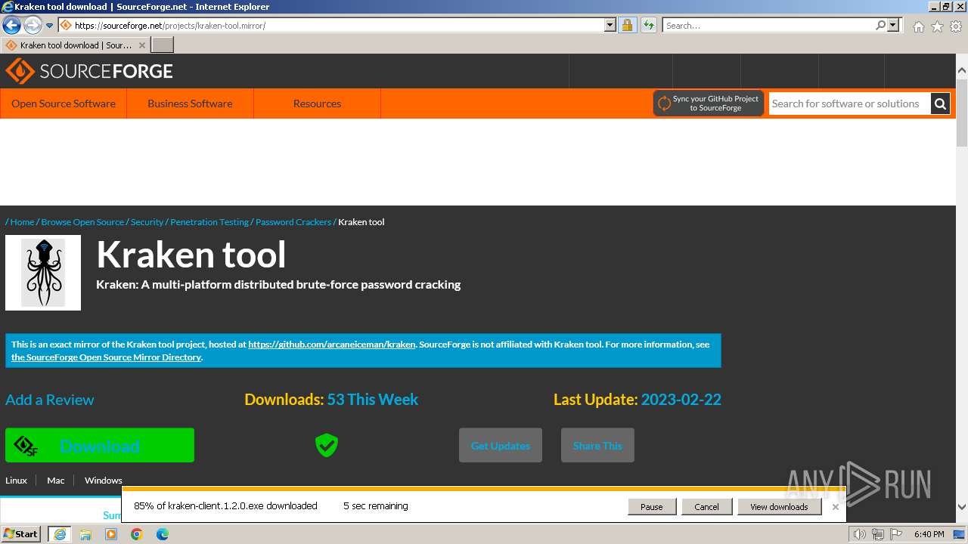Click the 6:40 PM system clock
This screenshot has height=544, width=968.
coord(929,534)
